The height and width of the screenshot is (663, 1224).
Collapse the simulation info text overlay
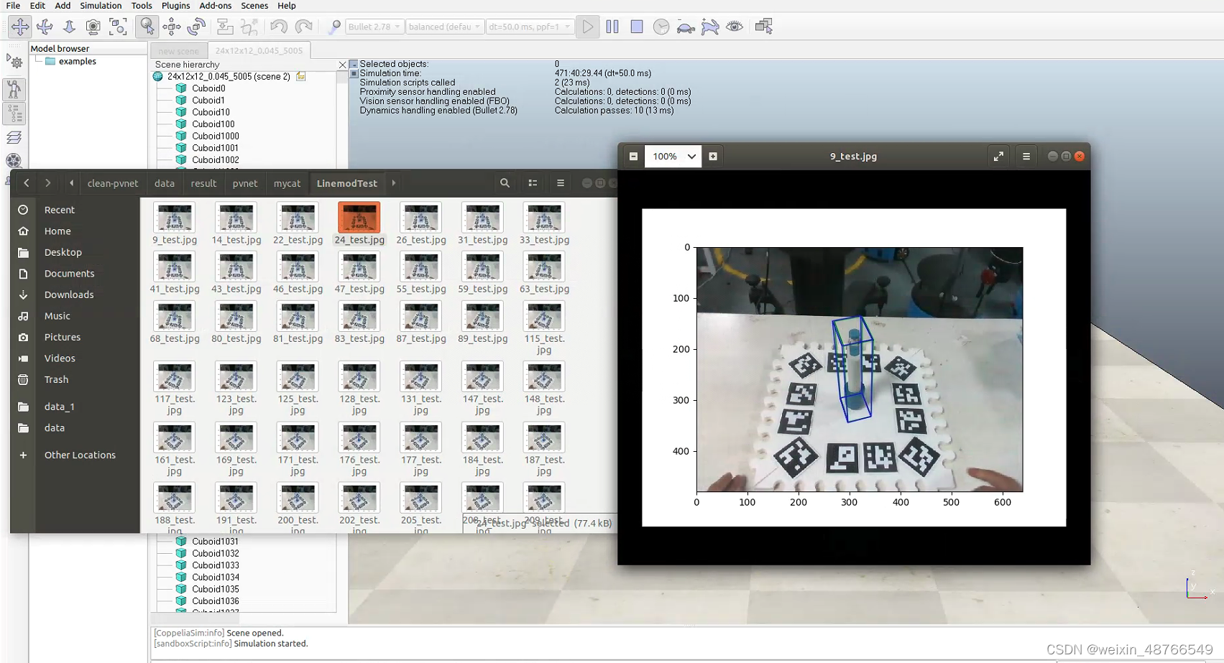[x=354, y=64]
